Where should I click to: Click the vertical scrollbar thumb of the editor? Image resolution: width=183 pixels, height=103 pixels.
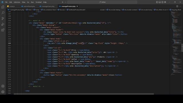click(x=182, y=47)
